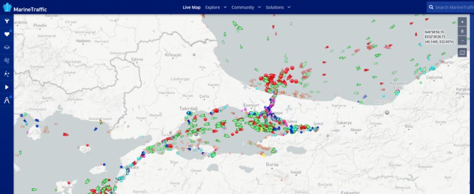
Task: Click the Biga label
Action: [174, 162]
